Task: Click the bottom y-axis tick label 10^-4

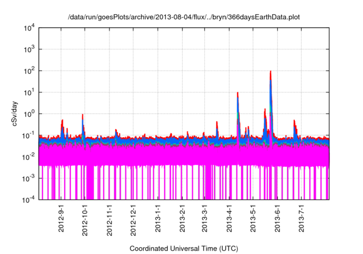Action: pyautogui.click(x=28, y=200)
